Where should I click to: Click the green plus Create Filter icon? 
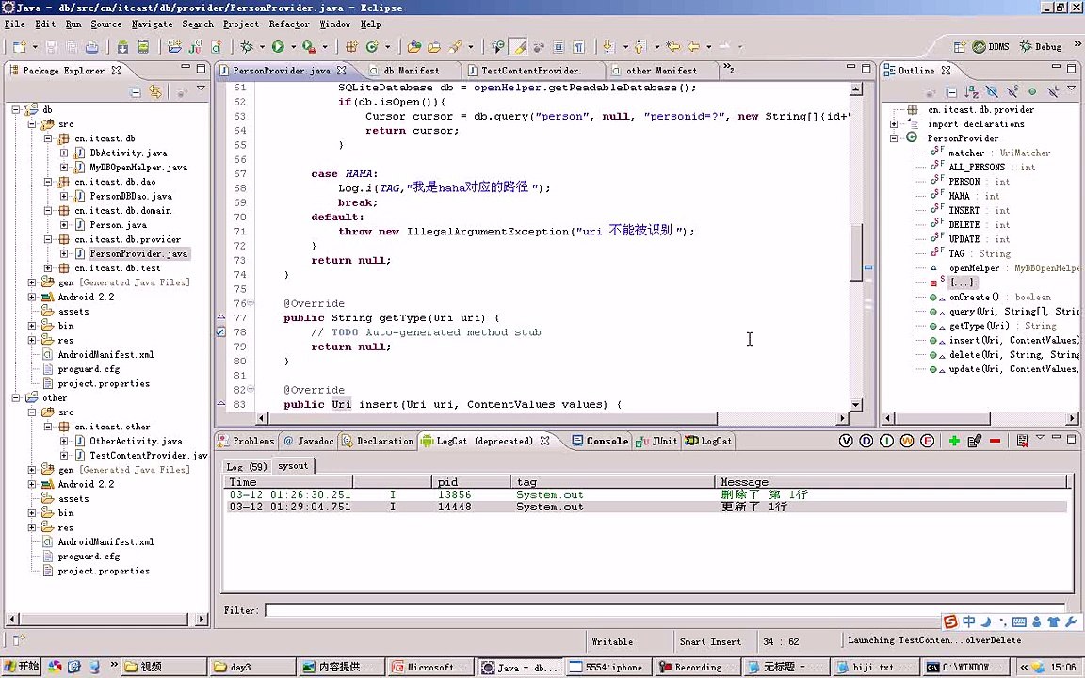[954, 441]
